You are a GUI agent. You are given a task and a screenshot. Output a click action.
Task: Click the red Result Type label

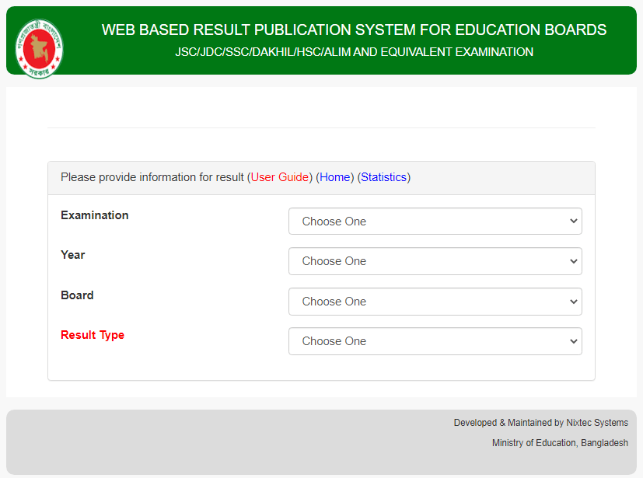point(93,335)
